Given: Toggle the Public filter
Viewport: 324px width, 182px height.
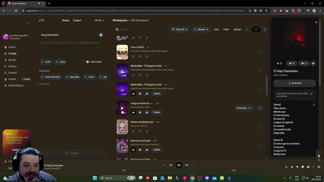Looking at the screenshot, I should click(226, 29).
